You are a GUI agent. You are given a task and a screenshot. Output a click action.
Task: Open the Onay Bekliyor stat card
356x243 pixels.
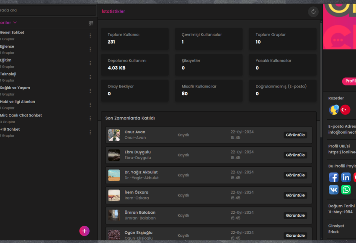pos(135,90)
